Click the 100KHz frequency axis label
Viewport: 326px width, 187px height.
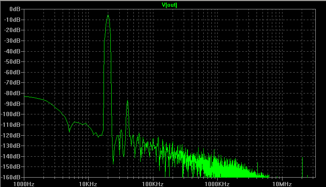(x=153, y=184)
